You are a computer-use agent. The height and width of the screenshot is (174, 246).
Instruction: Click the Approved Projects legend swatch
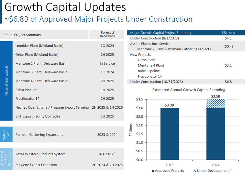153,171
